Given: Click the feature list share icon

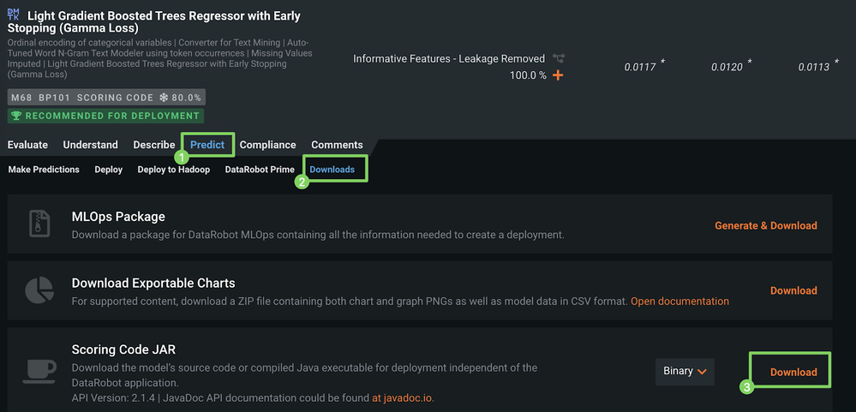Looking at the screenshot, I should 559,58.
